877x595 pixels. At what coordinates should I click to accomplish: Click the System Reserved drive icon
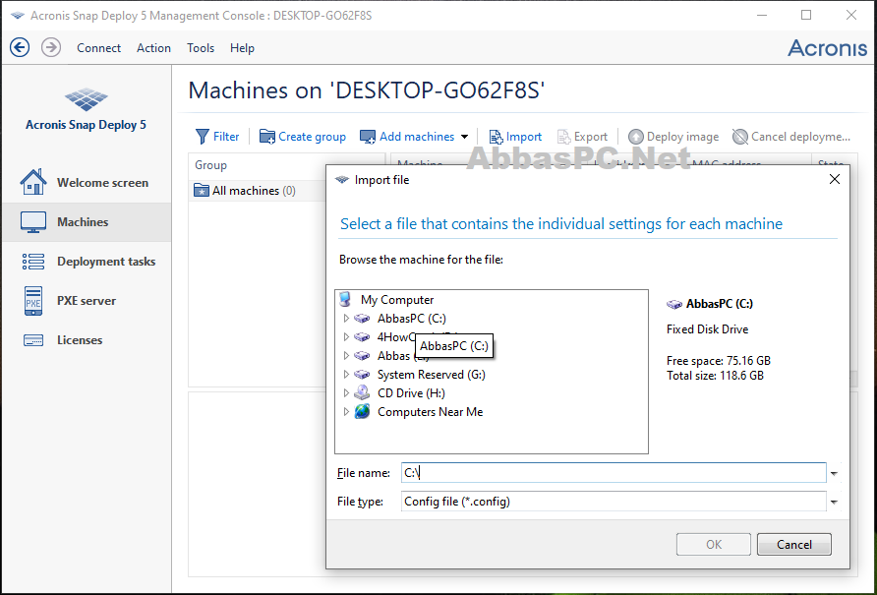[363, 375]
